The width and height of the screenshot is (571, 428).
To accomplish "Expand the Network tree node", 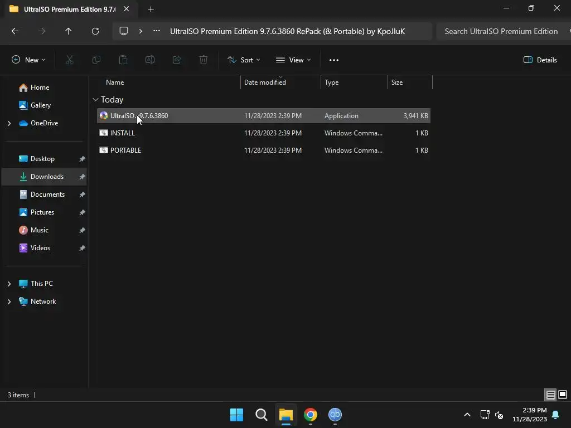I will pos(9,301).
